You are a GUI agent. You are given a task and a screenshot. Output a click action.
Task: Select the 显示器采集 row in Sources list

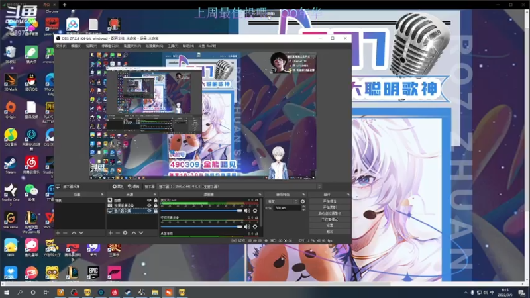coord(132,211)
